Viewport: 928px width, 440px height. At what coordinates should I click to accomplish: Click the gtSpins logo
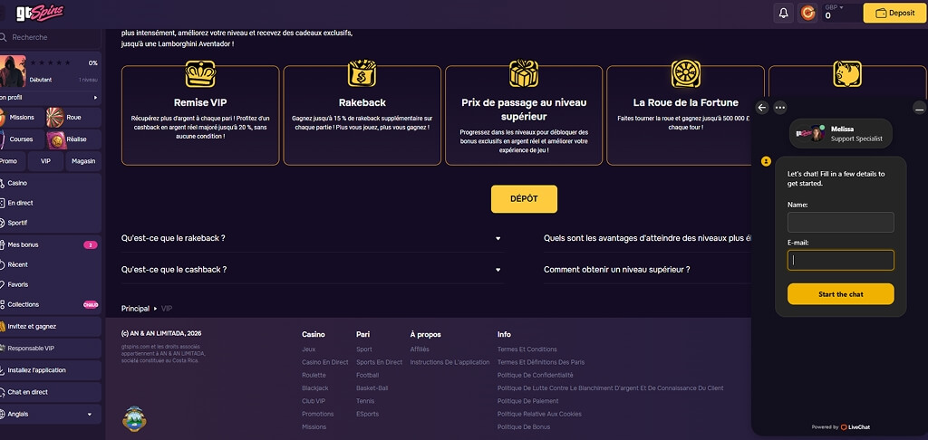(39, 13)
